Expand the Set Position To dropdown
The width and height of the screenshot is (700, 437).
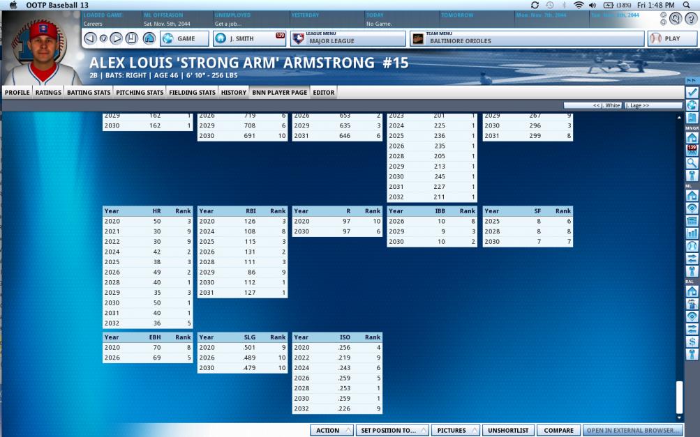392,431
